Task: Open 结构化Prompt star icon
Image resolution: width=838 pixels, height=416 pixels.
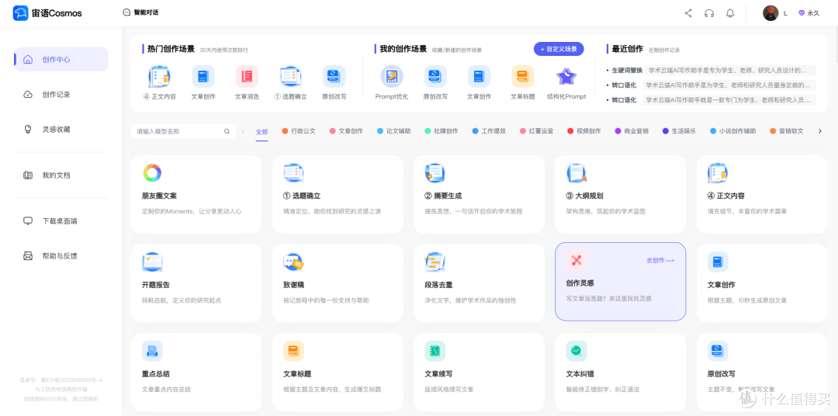Action: click(x=566, y=77)
